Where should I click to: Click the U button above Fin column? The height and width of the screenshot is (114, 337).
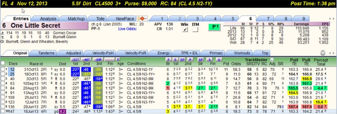(218, 59)
